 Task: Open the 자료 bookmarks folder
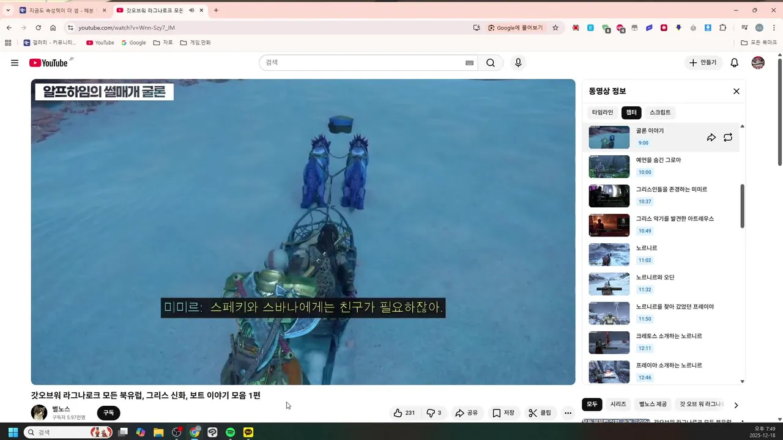click(163, 43)
